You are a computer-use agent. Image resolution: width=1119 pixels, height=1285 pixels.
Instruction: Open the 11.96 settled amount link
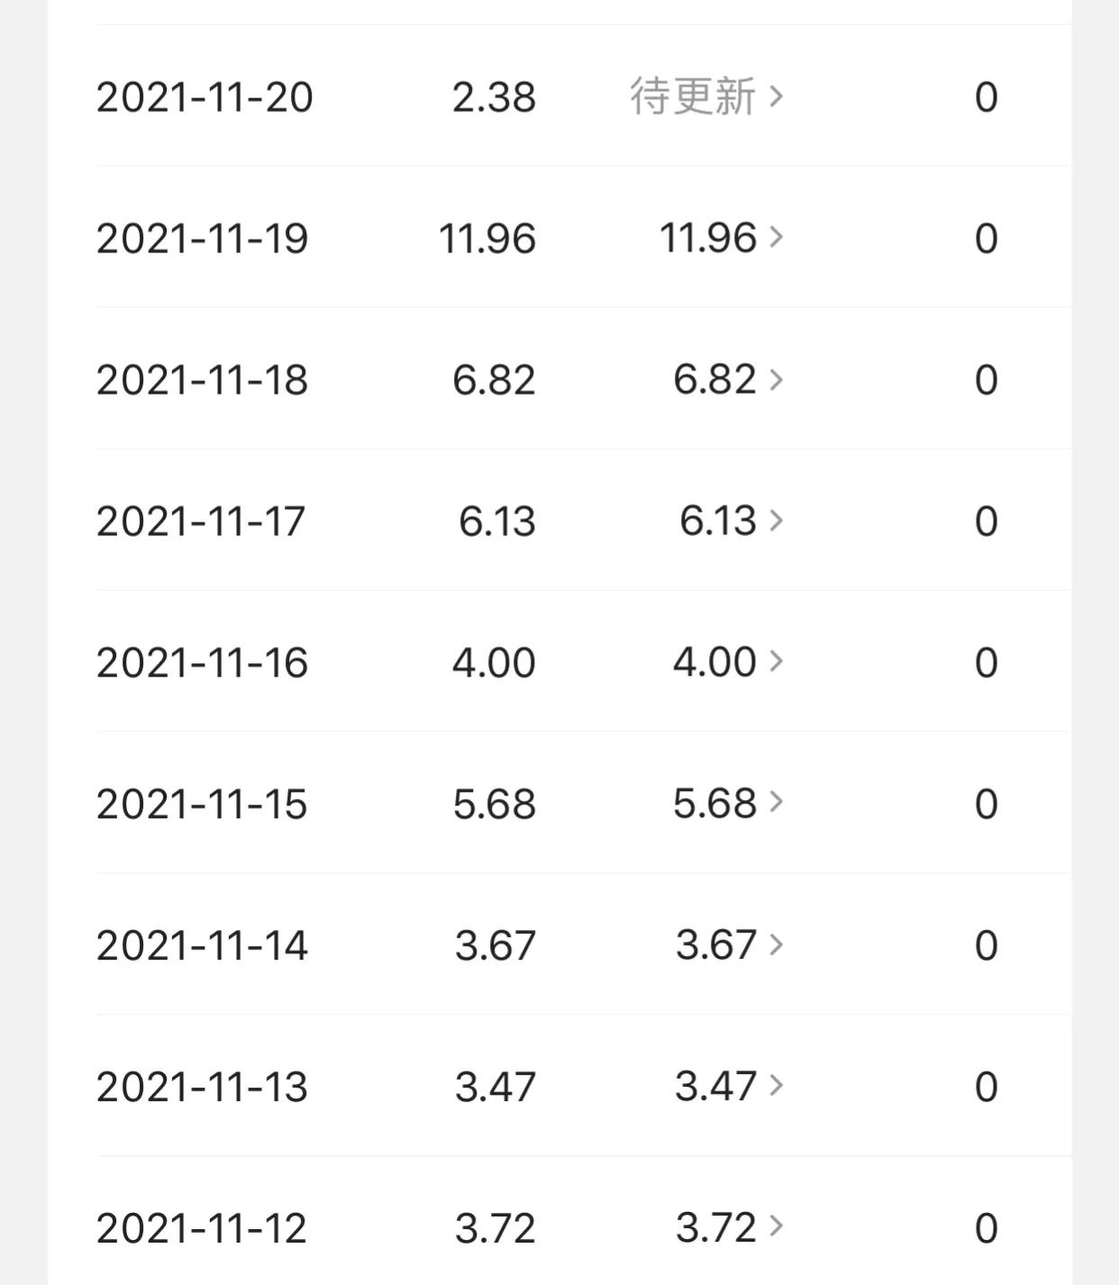707,238
